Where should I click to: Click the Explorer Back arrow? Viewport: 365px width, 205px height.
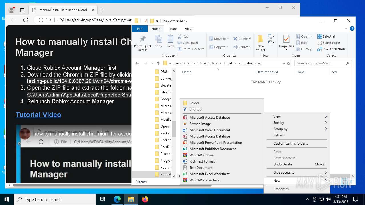(137, 63)
